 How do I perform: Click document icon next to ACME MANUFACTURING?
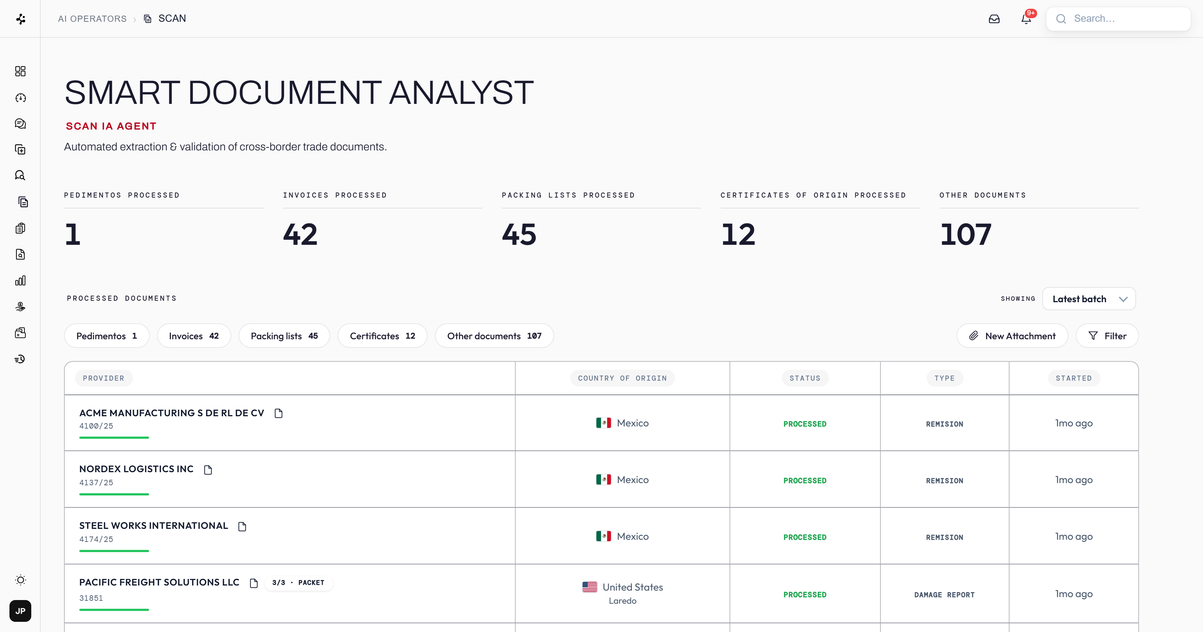point(278,413)
